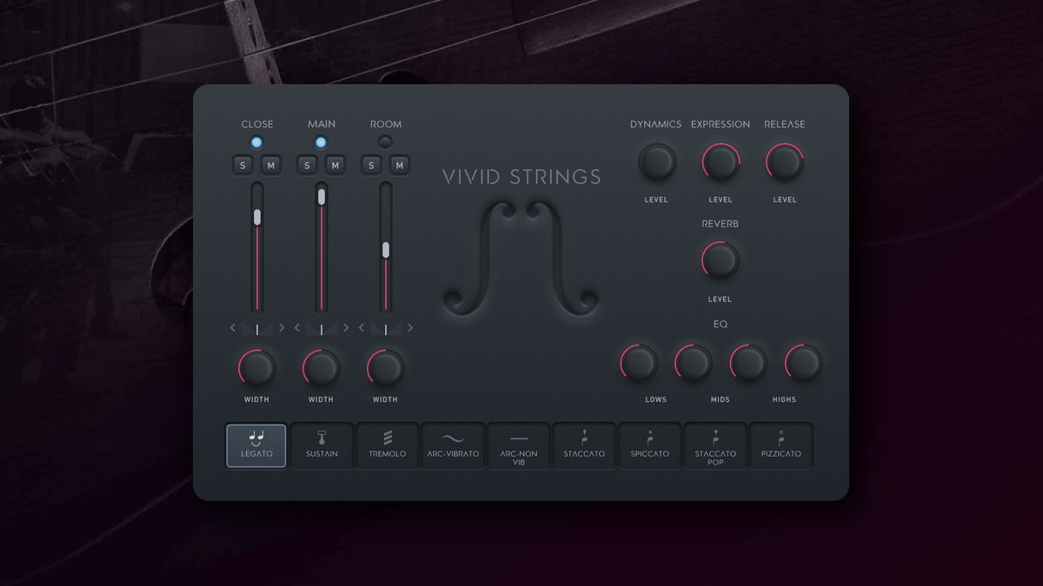Activate the Staccato articulation
This screenshot has height=586, width=1043.
pos(584,445)
